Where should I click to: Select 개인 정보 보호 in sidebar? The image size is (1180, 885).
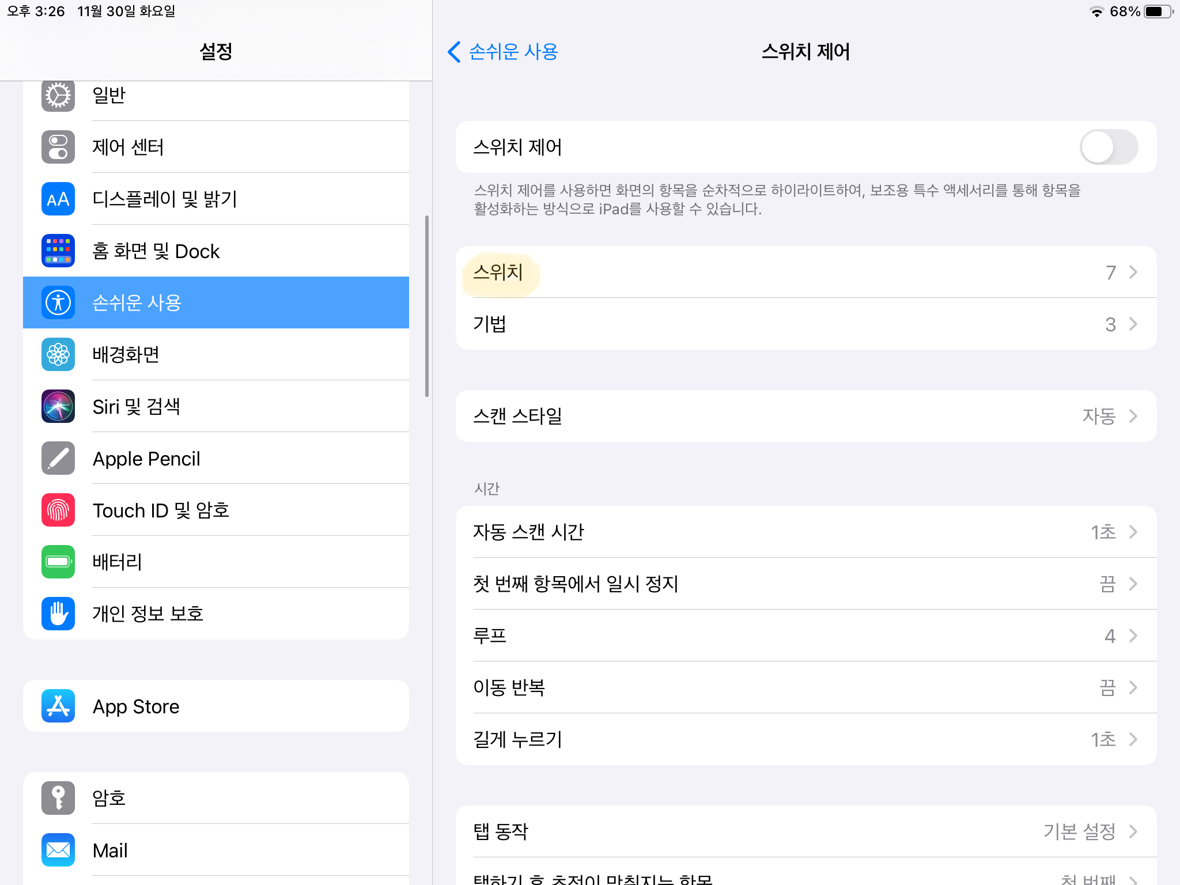click(216, 614)
